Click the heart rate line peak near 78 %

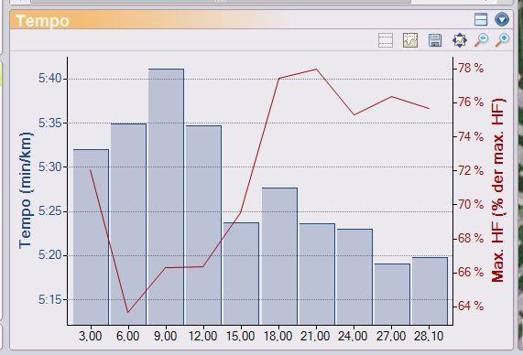316,69
